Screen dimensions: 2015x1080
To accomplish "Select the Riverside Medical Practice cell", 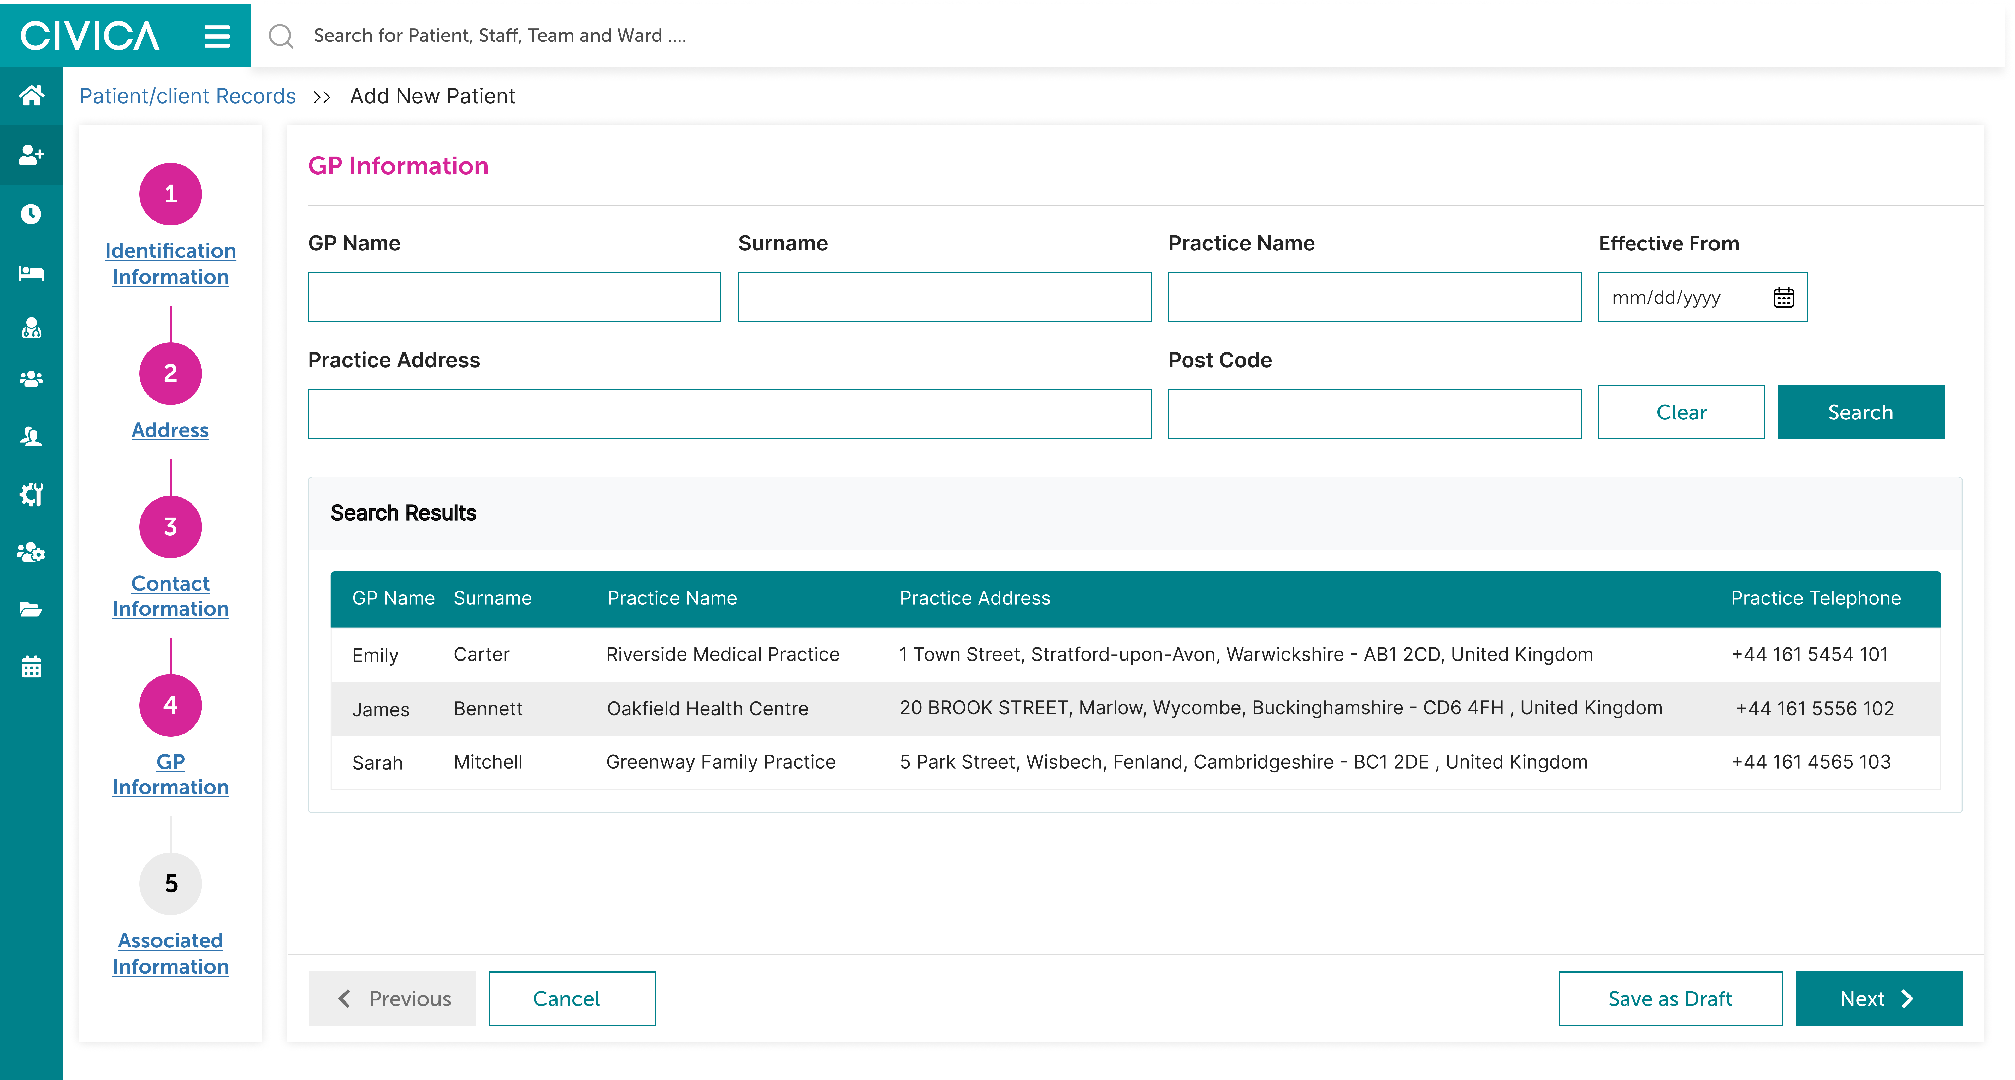I will coord(723,655).
